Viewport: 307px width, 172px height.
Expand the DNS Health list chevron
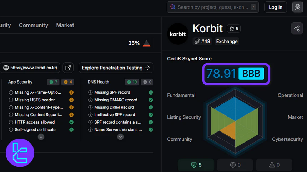[x=120, y=137]
